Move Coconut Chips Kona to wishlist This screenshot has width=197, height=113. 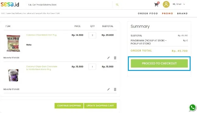click(x=11, y=89)
